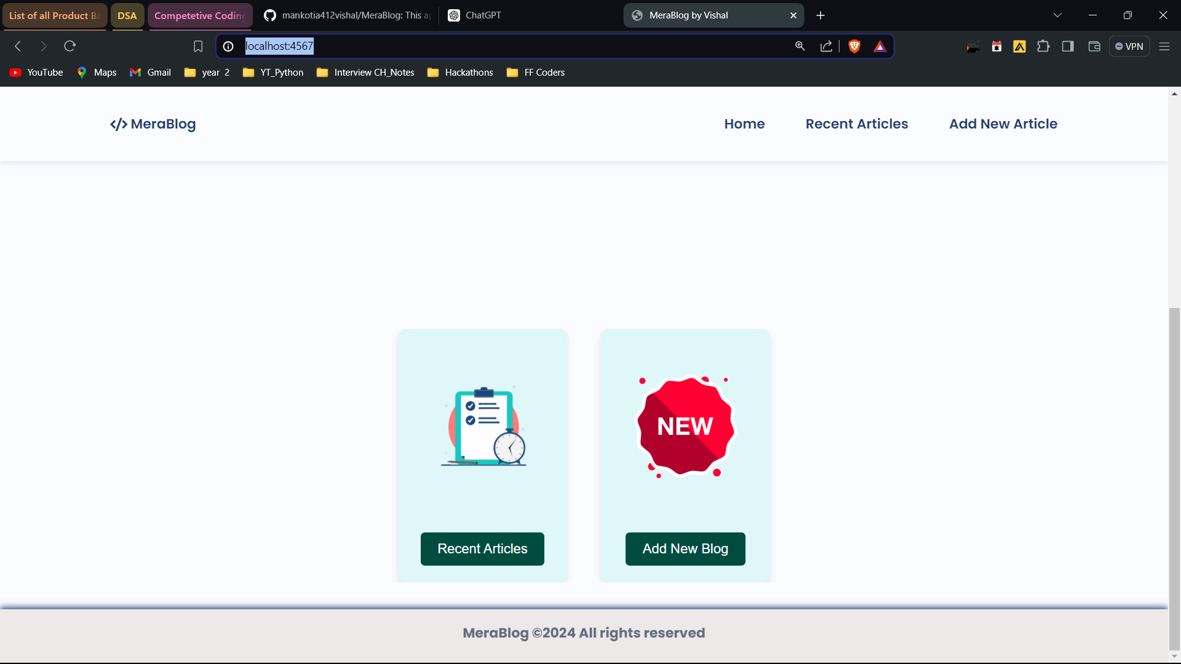
Task: Open the Brave Wallet icon
Action: tap(1094, 46)
